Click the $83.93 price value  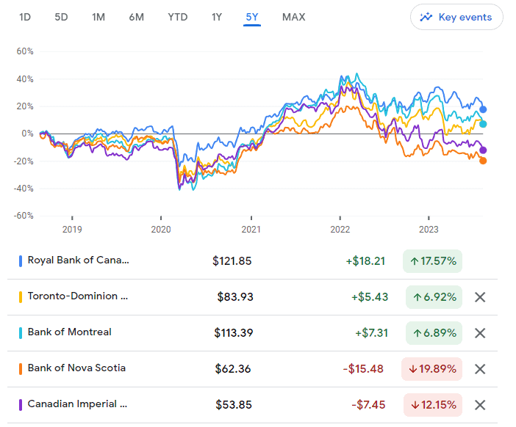click(x=235, y=297)
